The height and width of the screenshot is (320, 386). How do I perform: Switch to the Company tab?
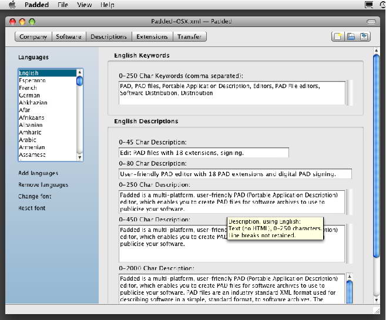[33, 36]
